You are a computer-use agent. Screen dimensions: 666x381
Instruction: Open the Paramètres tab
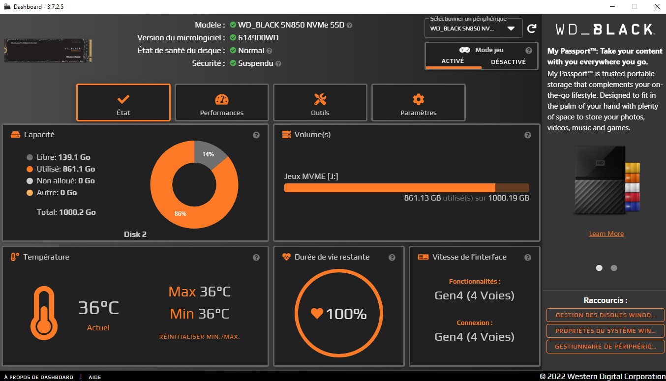[x=419, y=103]
